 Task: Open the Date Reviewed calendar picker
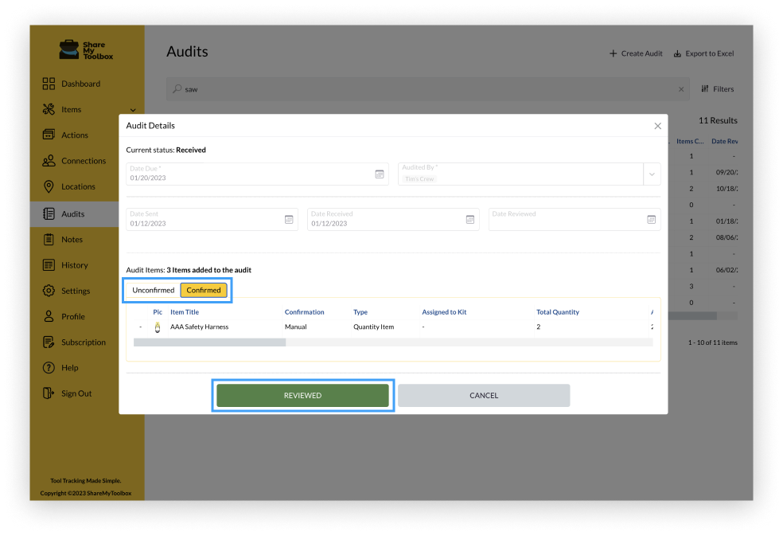pos(651,219)
